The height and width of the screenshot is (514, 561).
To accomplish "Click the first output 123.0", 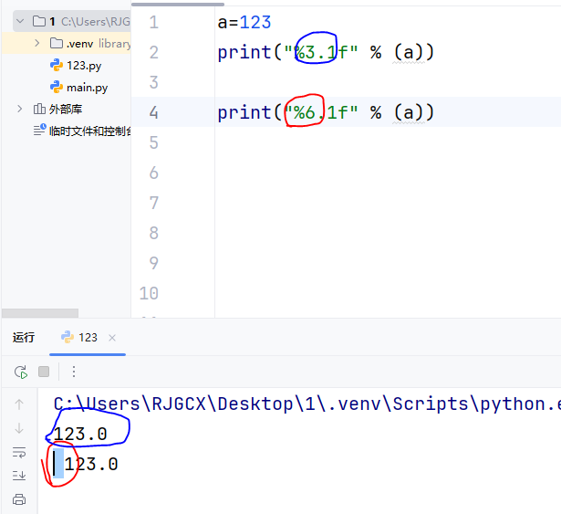I will (80, 434).
